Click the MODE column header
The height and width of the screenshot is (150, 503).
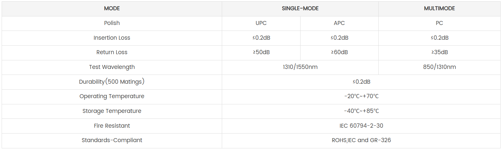point(112,9)
